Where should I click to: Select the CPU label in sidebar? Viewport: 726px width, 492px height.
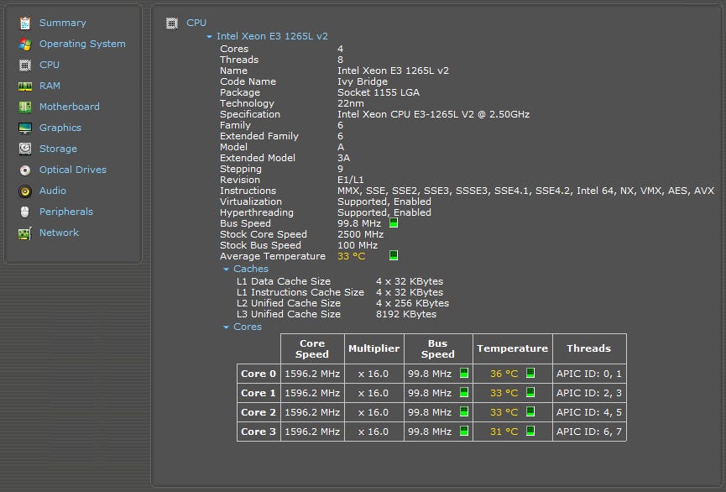tap(50, 65)
